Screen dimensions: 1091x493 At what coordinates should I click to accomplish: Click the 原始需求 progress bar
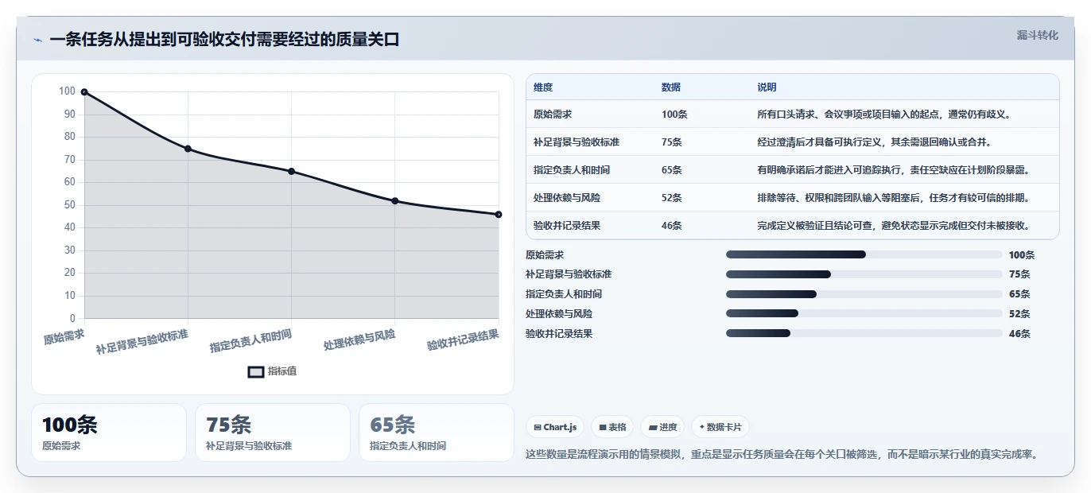[864, 254]
